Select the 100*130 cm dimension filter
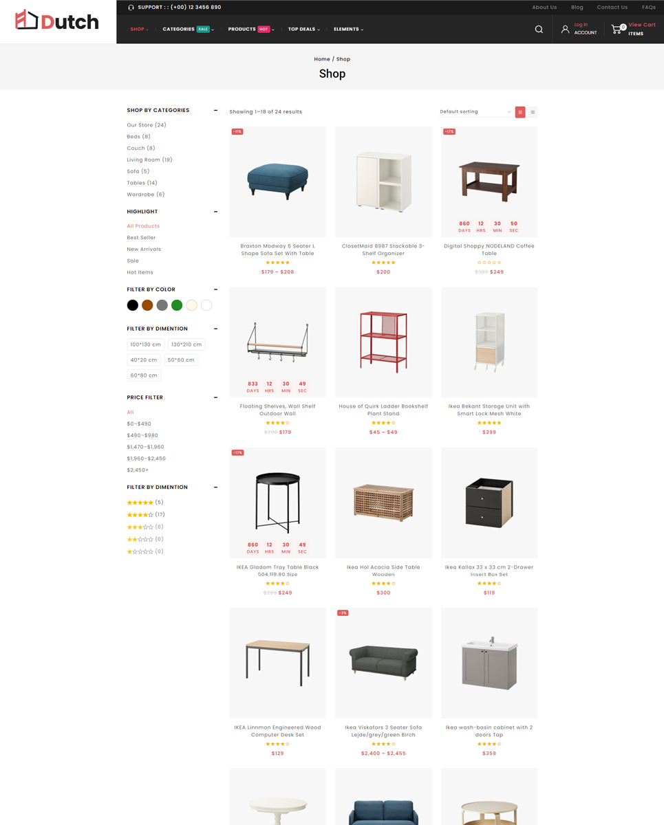The width and height of the screenshot is (664, 825). point(145,344)
